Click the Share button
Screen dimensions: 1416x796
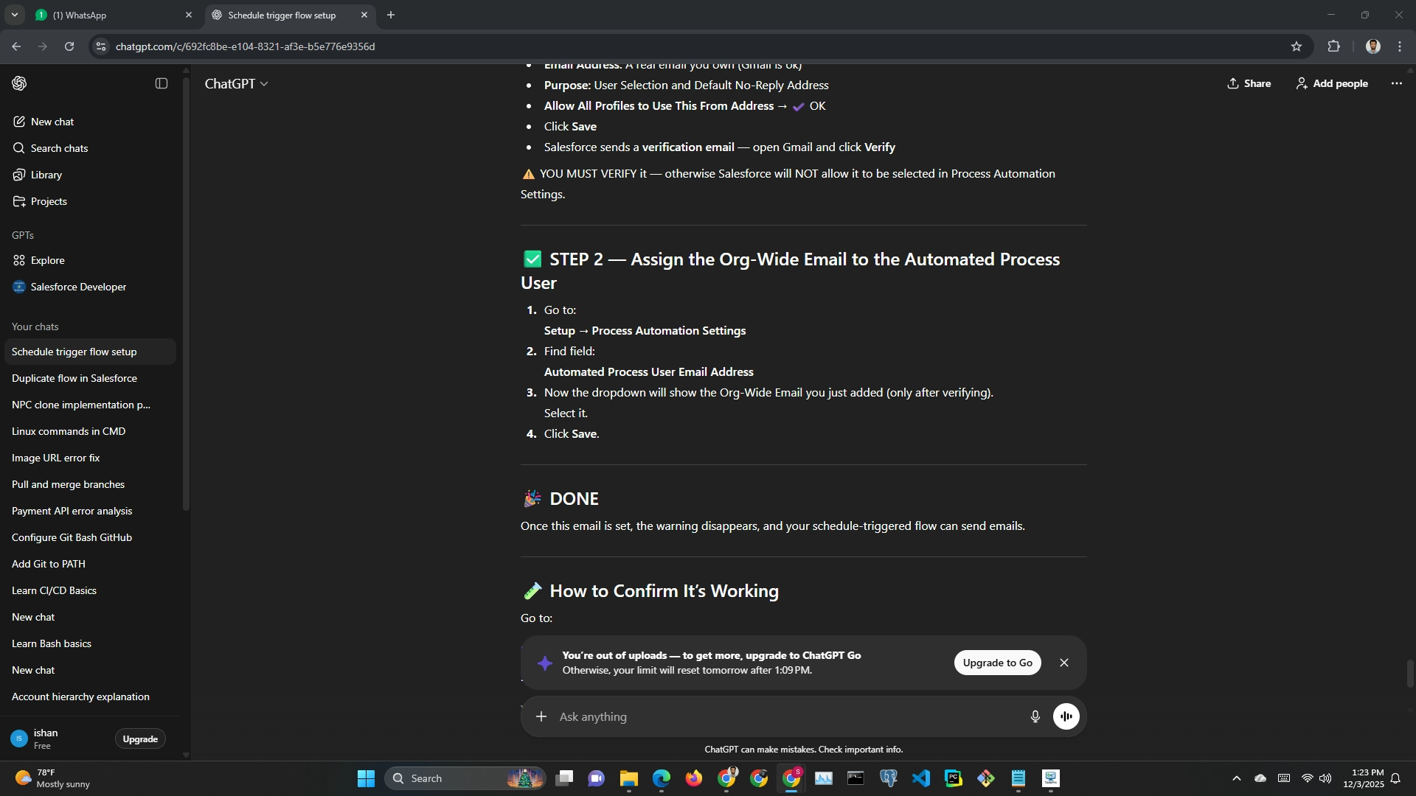pyautogui.click(x=1249, y=83)
